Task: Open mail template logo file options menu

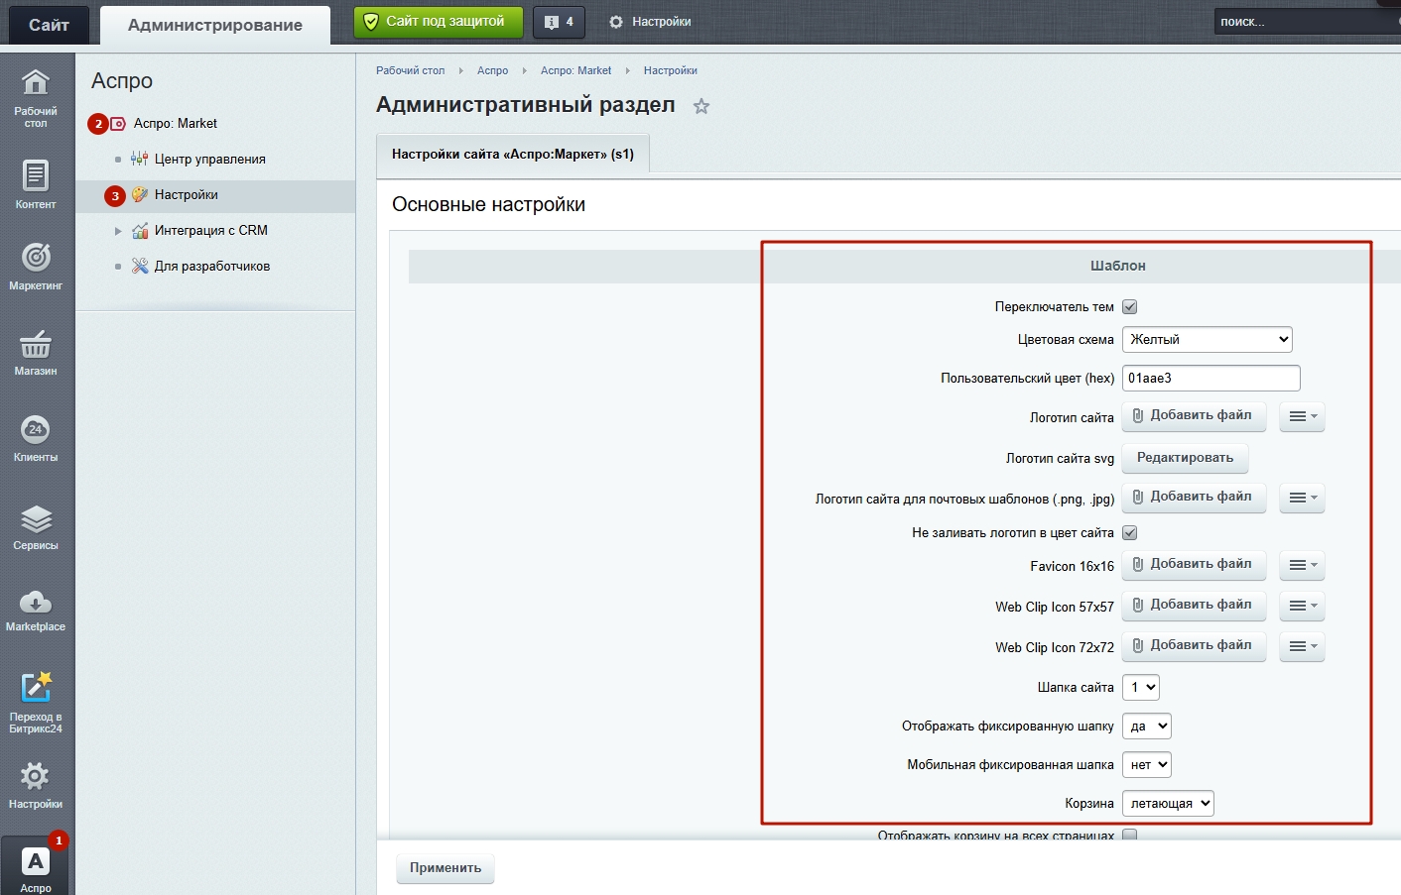Action: [1303, 498]
